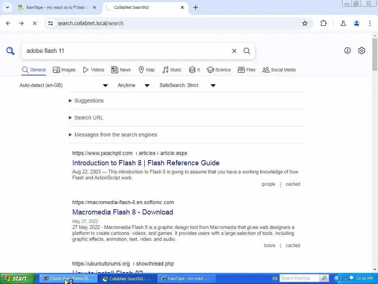Click the google engine label
Image resolution: width=378 pixels, height=284 pixels.
268,184
